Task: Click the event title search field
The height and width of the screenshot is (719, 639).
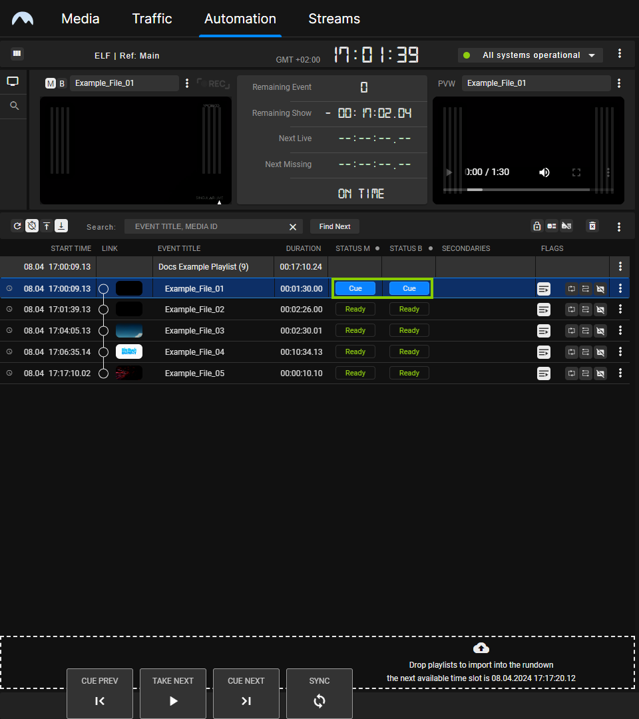Action: tap(206, 226)
